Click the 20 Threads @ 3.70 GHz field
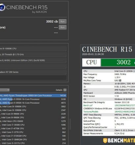This screenshot has width=135, height=145. [x=33, y=54]
